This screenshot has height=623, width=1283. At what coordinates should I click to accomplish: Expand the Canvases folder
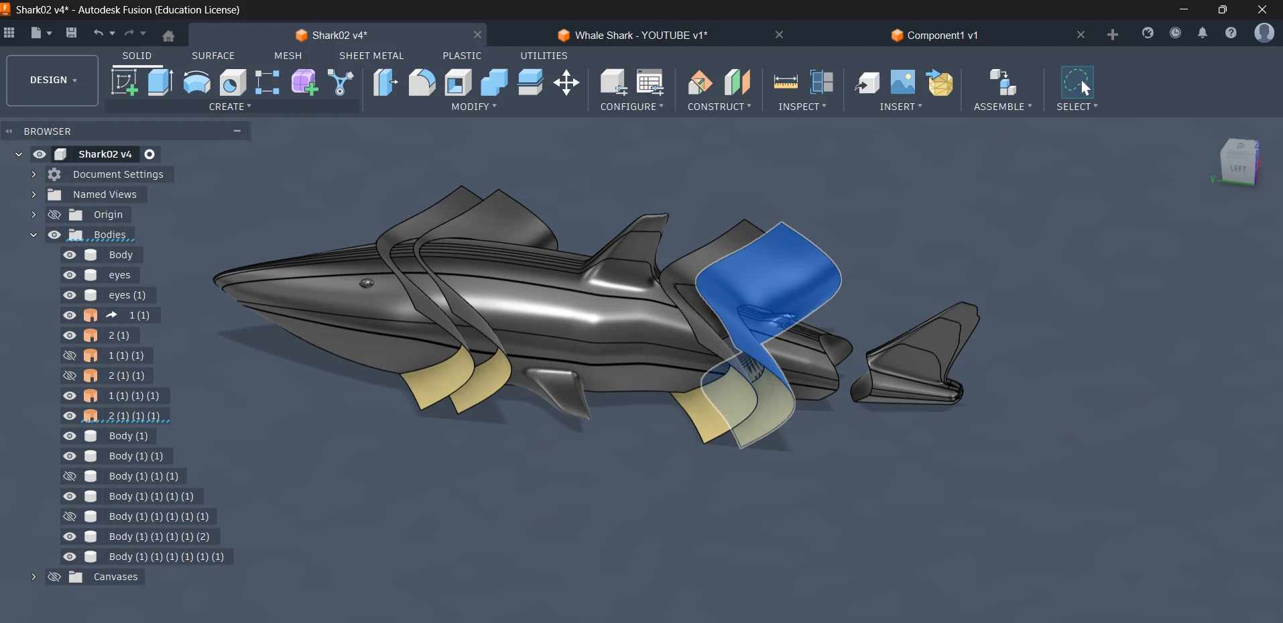(34, 577)
